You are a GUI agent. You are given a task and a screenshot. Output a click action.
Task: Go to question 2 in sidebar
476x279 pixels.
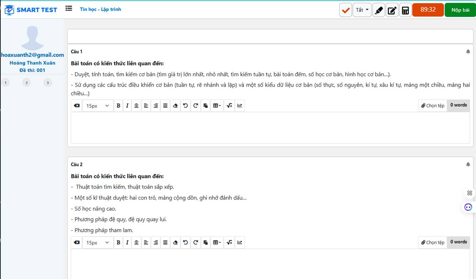coord(26,83)
